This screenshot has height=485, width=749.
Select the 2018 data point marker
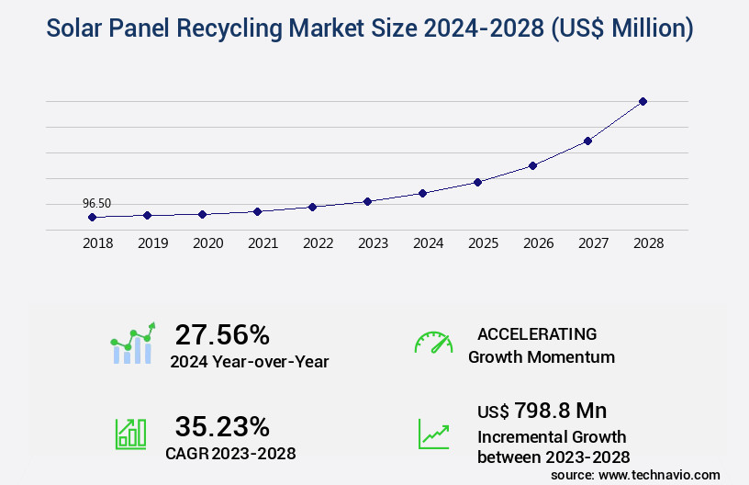pyautogui.click(x=92, y=218)
